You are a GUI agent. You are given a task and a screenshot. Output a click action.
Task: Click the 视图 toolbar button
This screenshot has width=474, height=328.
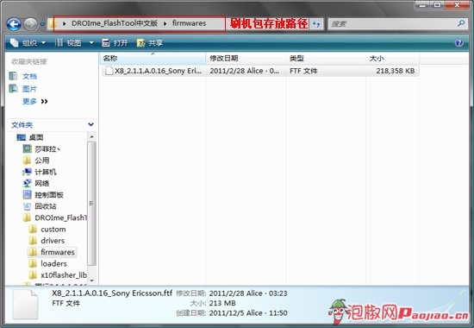[x=68, y=43]
